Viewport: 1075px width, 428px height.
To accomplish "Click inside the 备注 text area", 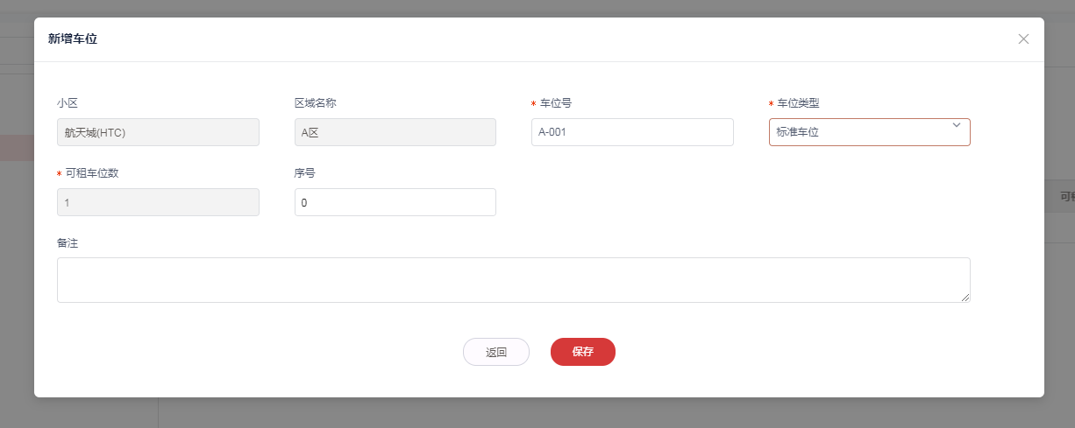I will [x=513, y=280].
